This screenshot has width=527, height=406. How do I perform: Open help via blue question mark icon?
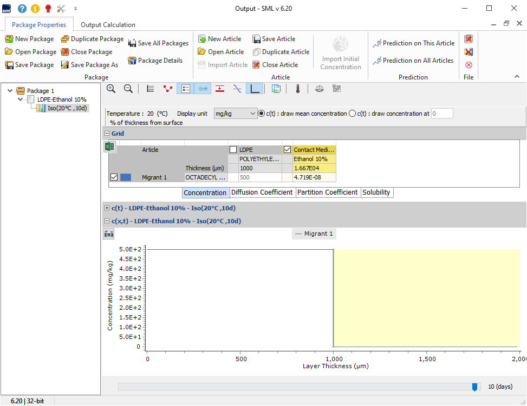click(22, 9)
